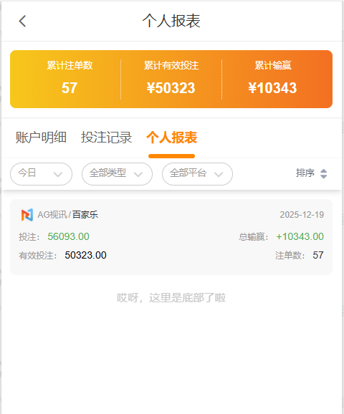The width and height of the screenshot is (344, 414).
Task: Switch to the 账户明细 tab
Action: 41,138
